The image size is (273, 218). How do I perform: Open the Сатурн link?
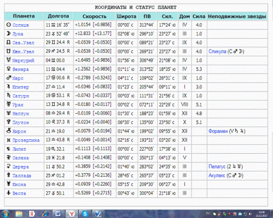point(21,96)
